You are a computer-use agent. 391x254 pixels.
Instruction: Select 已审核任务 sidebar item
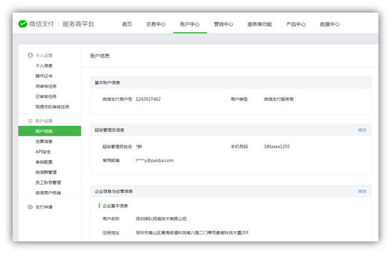46,96
